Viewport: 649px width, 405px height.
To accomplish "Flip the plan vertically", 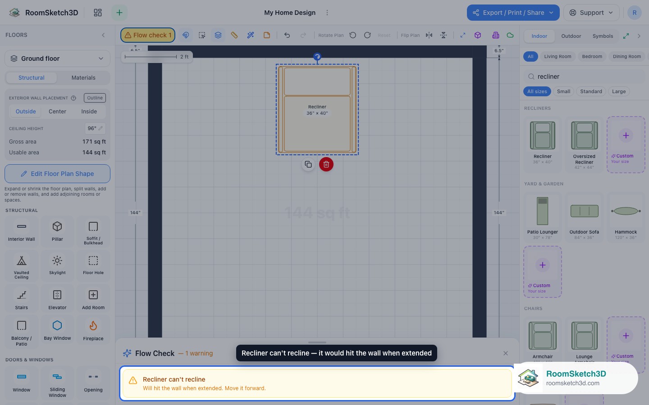I will point(443,35).
